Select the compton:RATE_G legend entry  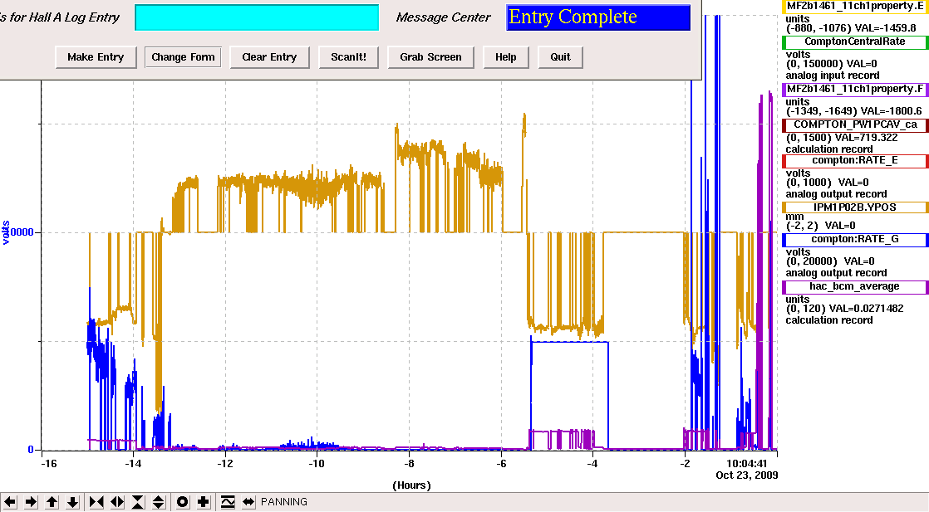(x=855, y=240)
